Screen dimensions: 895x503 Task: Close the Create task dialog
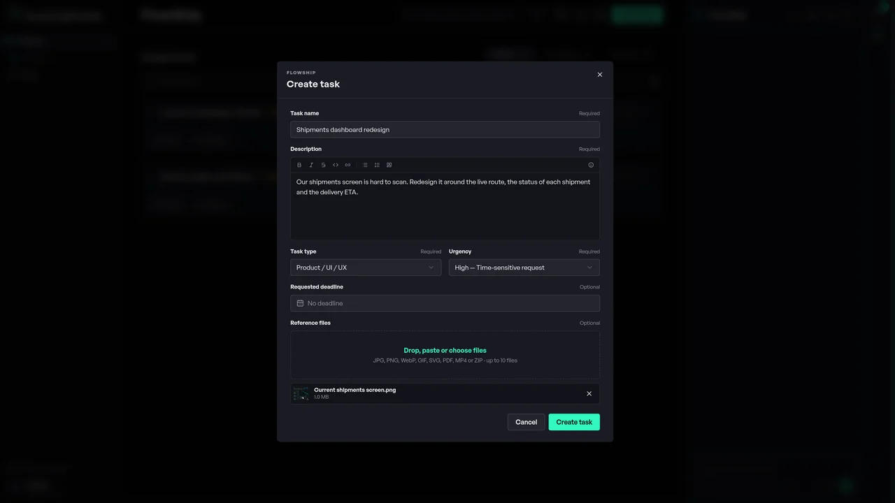tap(599, 75)
